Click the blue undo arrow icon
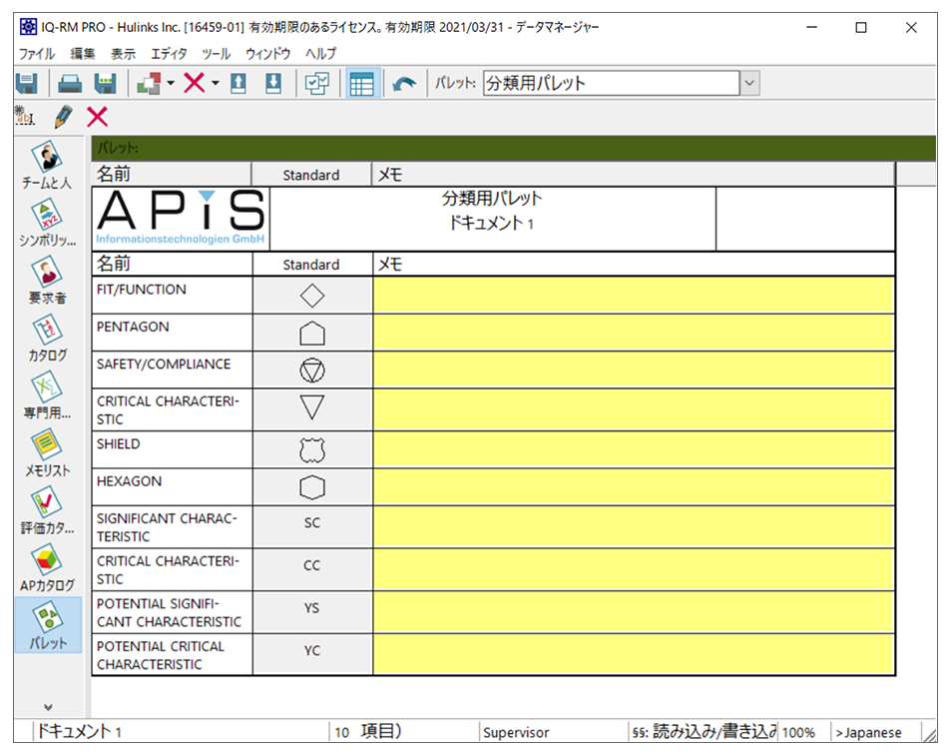The image size is (948, 754). point(404,84)
